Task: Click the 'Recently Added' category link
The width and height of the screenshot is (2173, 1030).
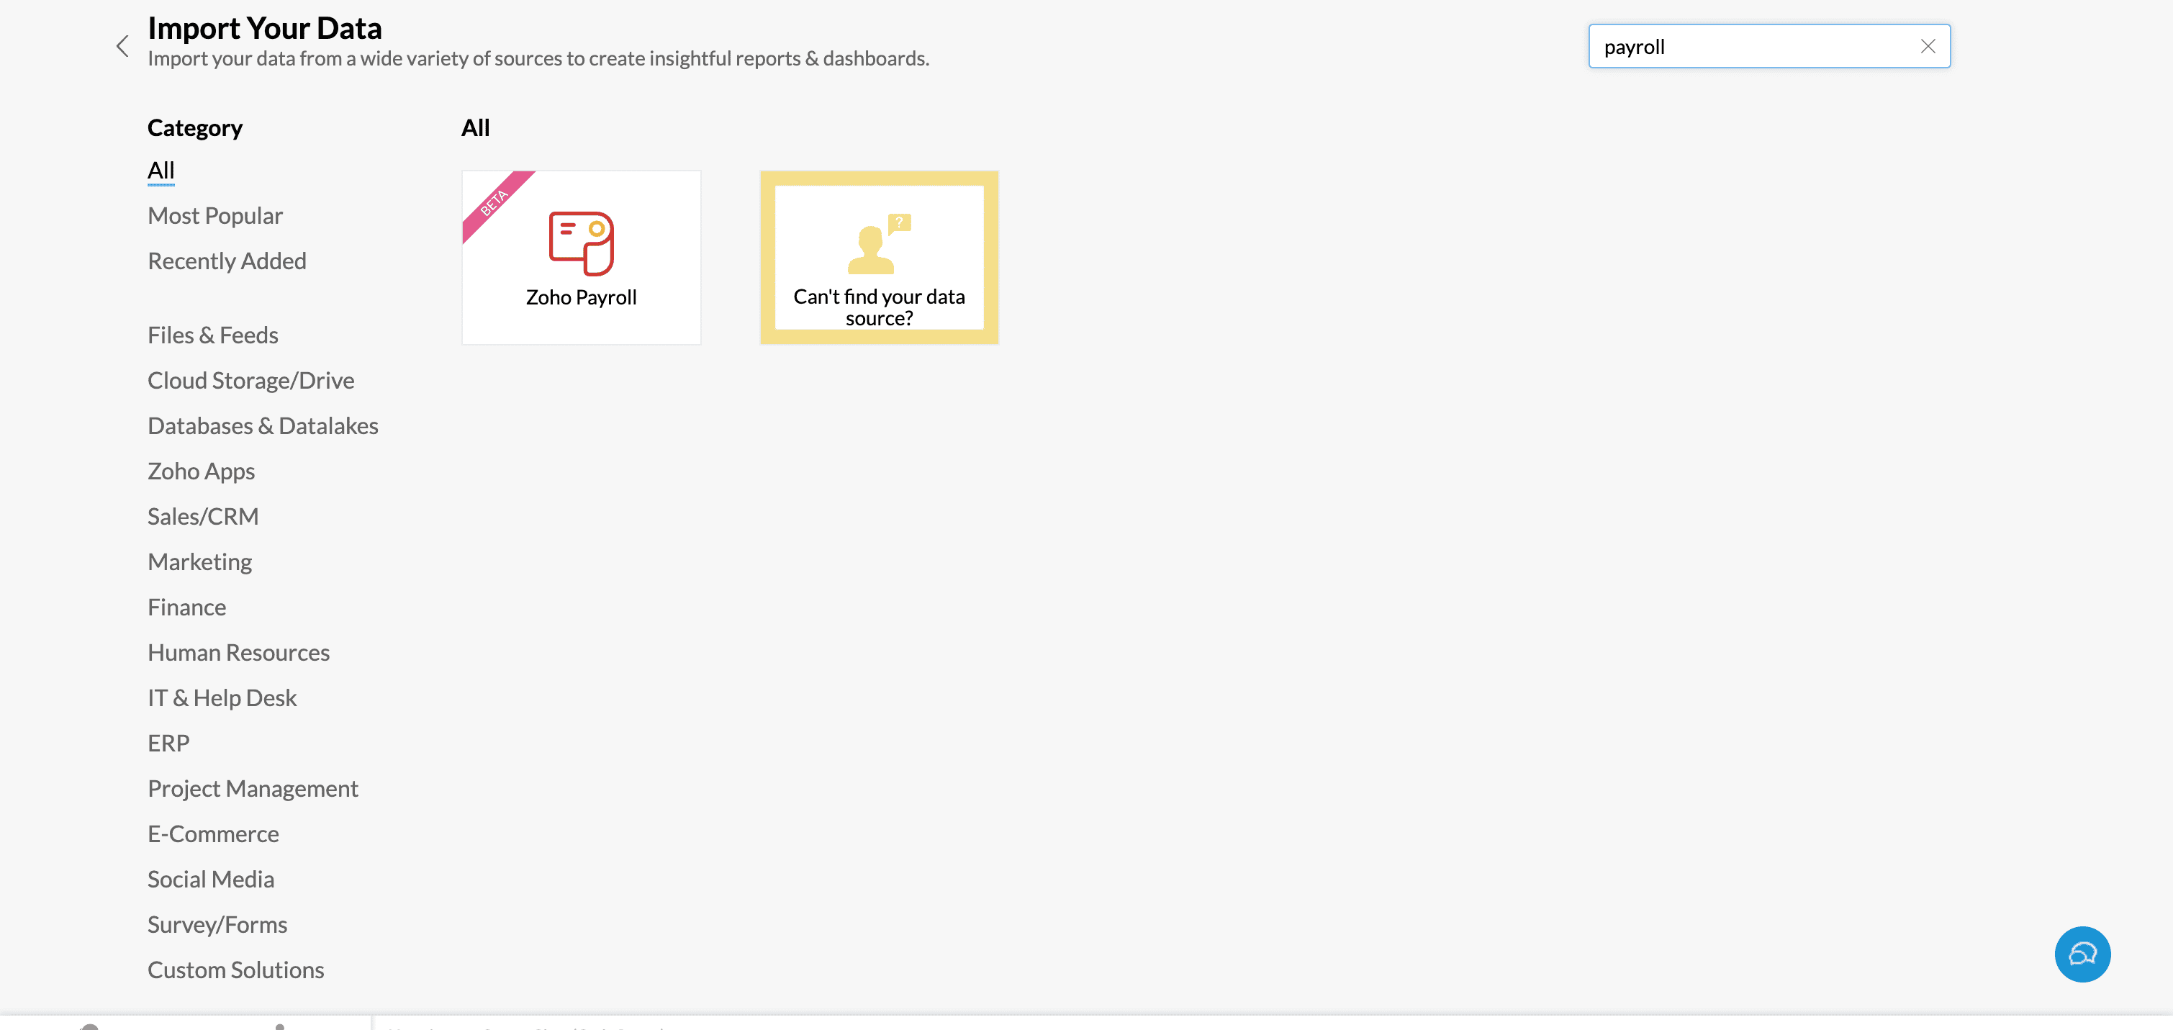Action: point(226,259)
